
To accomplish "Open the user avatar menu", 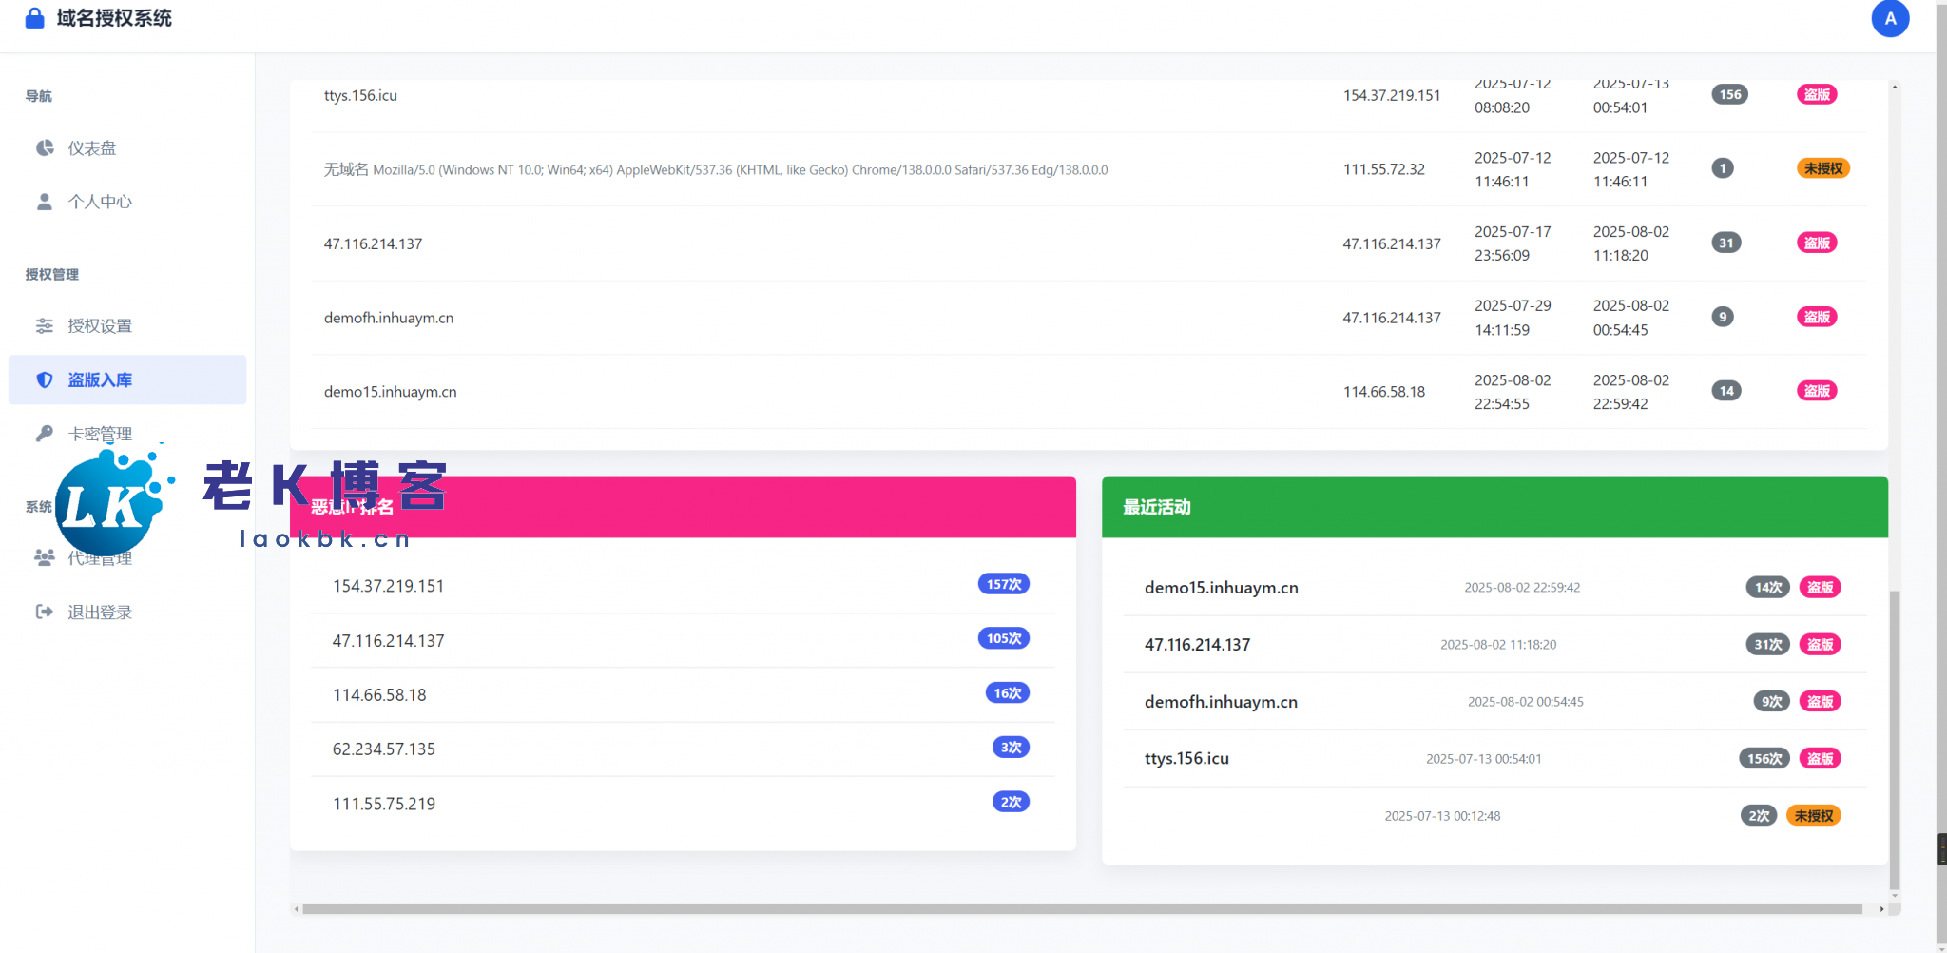I will tap(1889, 18).
